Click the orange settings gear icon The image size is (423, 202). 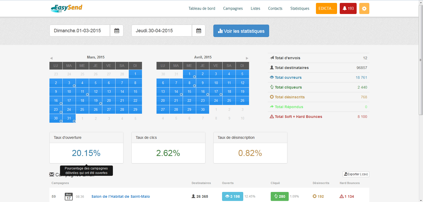click(x=364, y=8)
